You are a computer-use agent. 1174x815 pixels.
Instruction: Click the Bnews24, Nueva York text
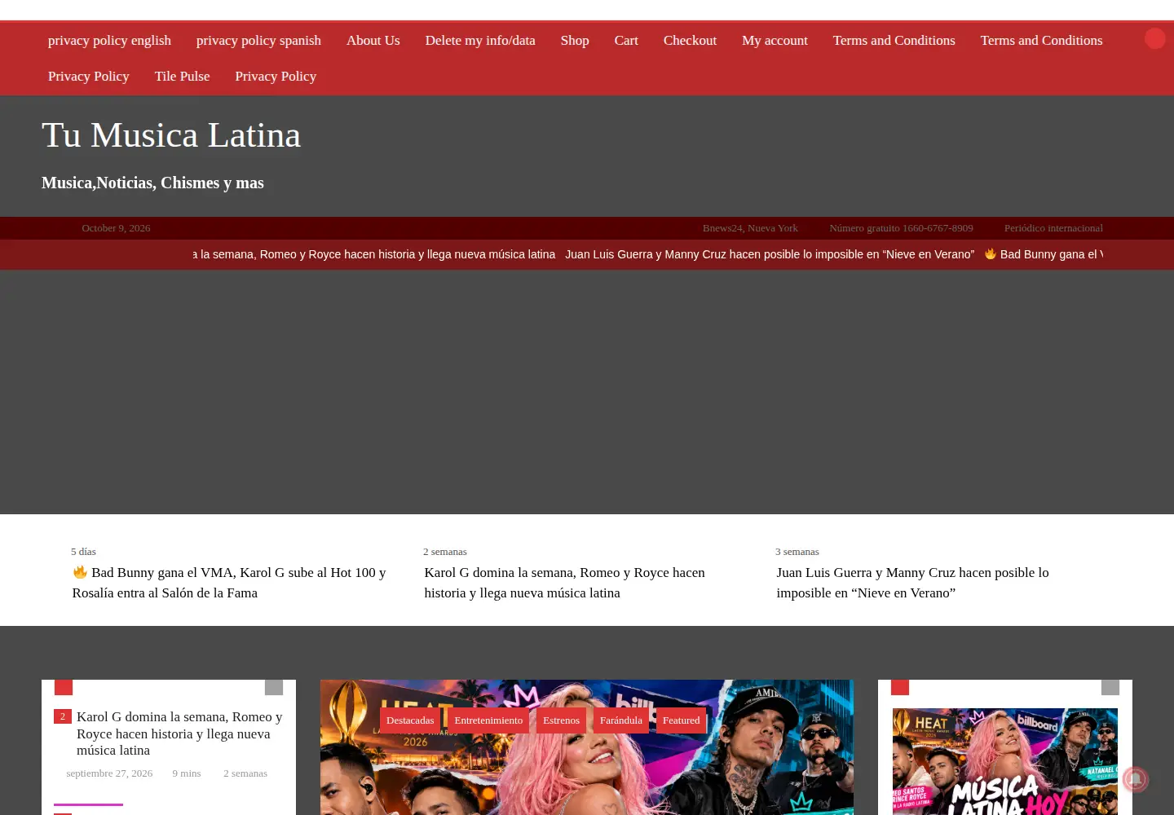[750, 228]
